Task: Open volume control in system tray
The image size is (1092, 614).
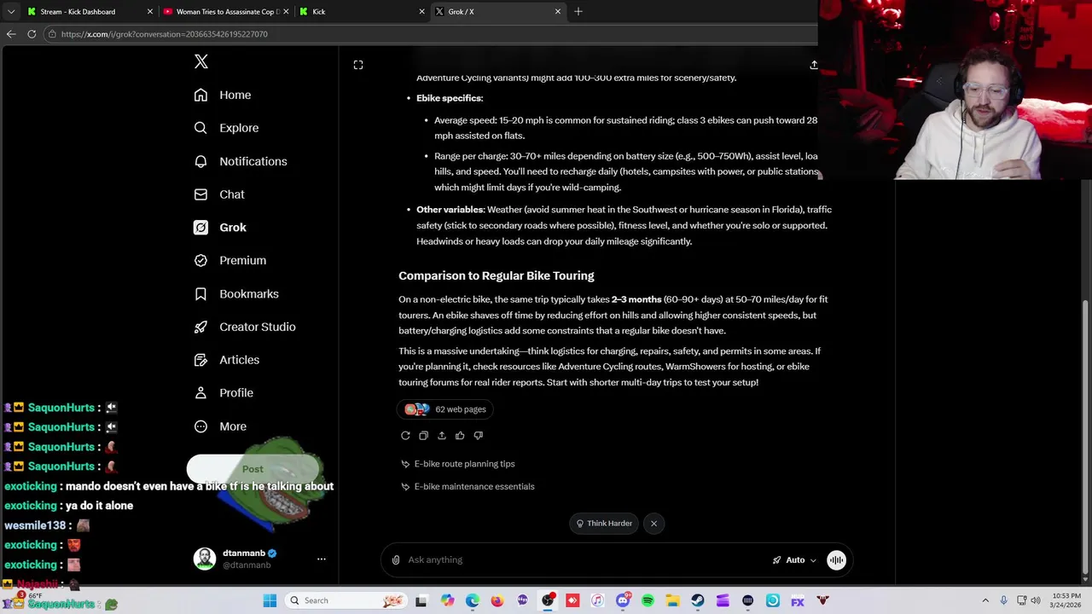Action: 1036,600
